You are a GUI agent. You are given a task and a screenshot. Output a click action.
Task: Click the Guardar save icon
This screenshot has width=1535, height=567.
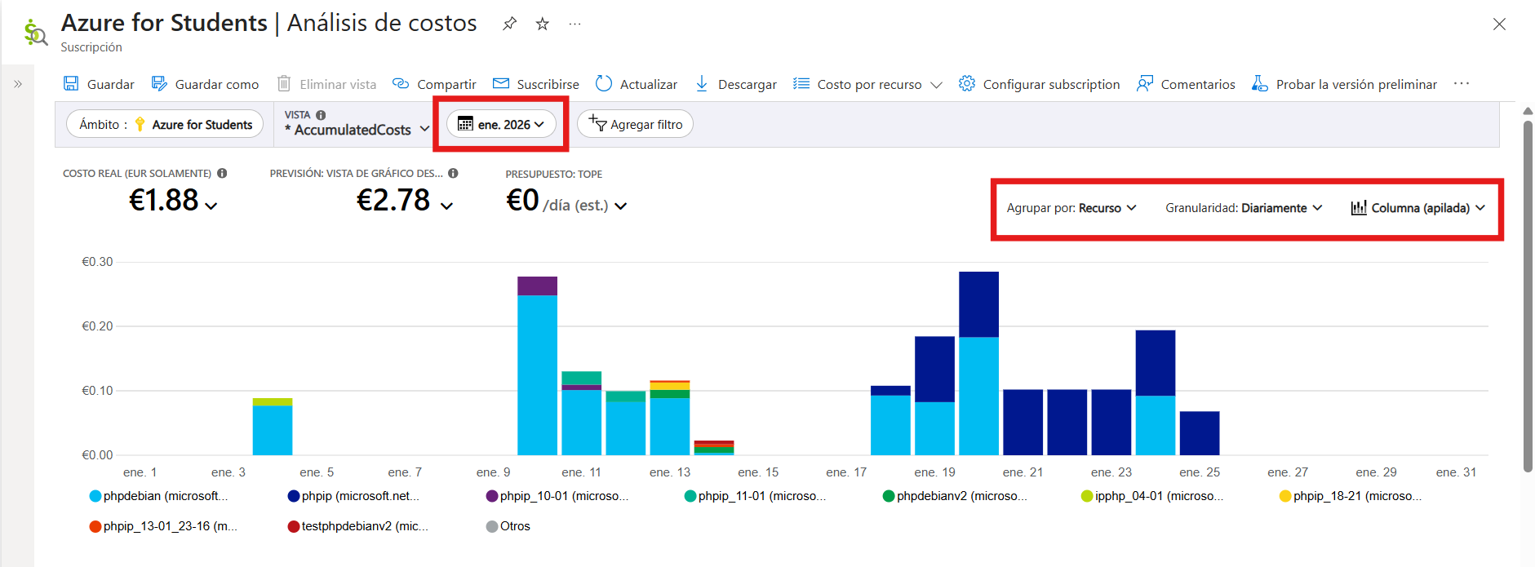72,84
